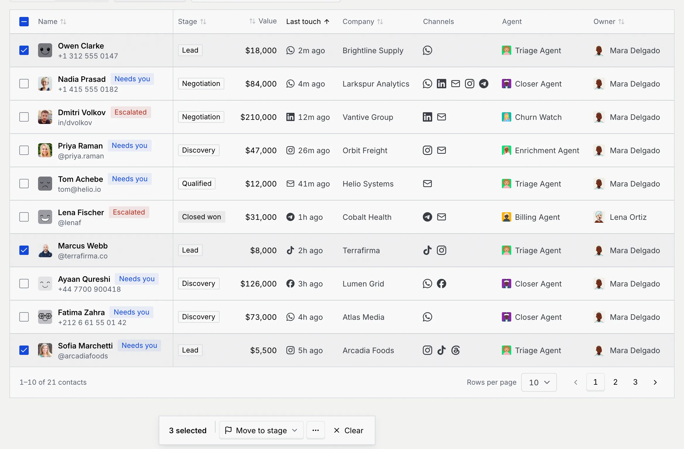Click Churn Watch agent avatar icon
The height and width of the screenshot is (449, 684).
[506, 117]
